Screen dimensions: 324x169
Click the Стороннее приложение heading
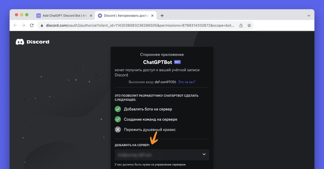coord(162,54)
